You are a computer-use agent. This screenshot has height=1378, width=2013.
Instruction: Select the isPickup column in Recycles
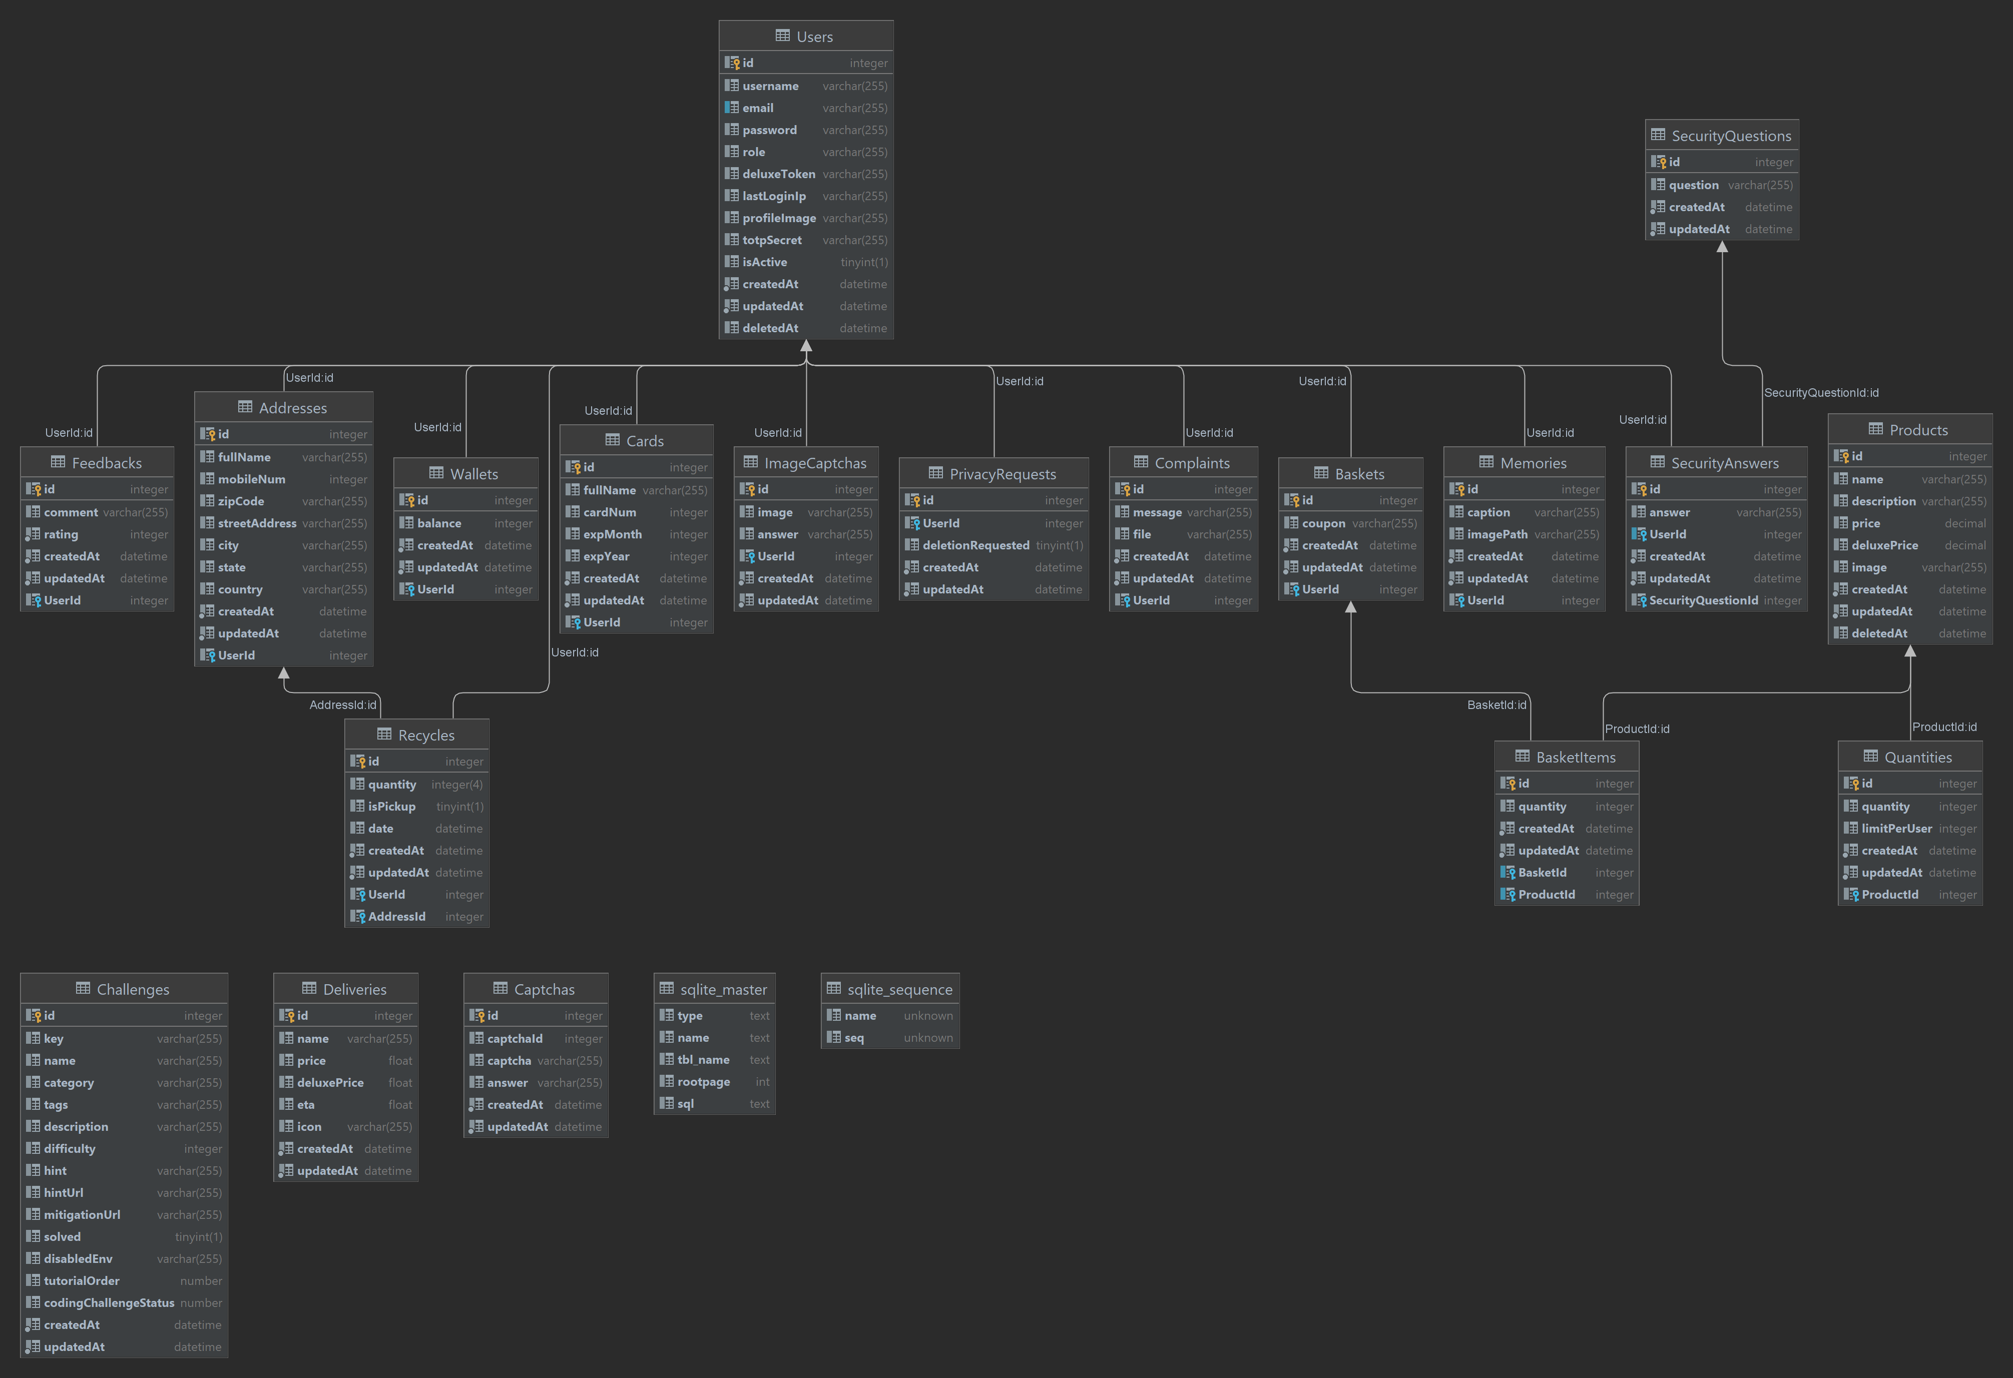click(x=416, y=807)
